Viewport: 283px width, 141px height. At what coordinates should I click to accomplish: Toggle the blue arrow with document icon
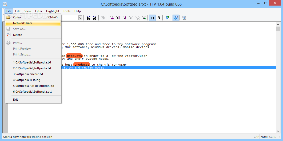coord(176,18)
